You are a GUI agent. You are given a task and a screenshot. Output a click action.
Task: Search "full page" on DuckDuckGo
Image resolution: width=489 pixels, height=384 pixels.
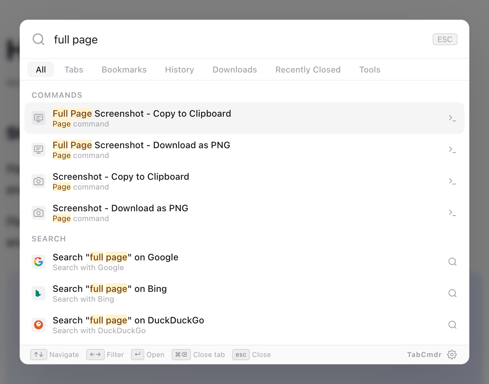pos(245,325)
